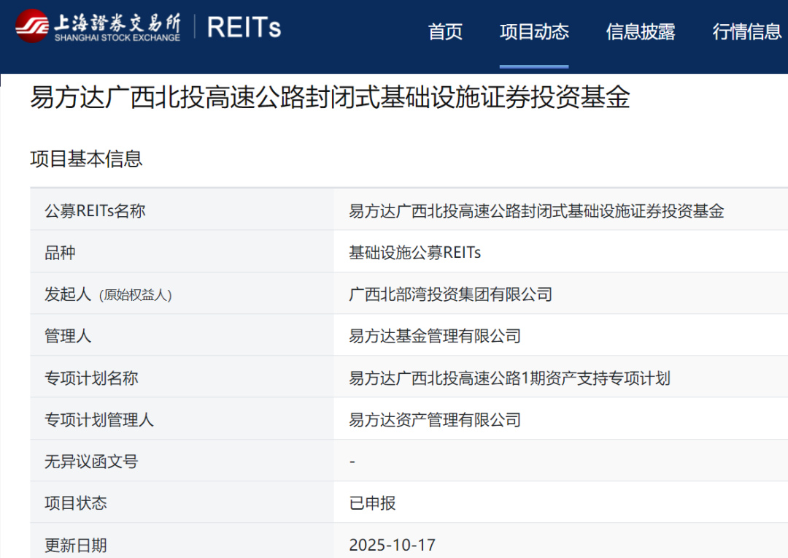This screenshot has width=788, height=558.
Task: Click the 专项计划管理人 row label
Action: (99, 420)
